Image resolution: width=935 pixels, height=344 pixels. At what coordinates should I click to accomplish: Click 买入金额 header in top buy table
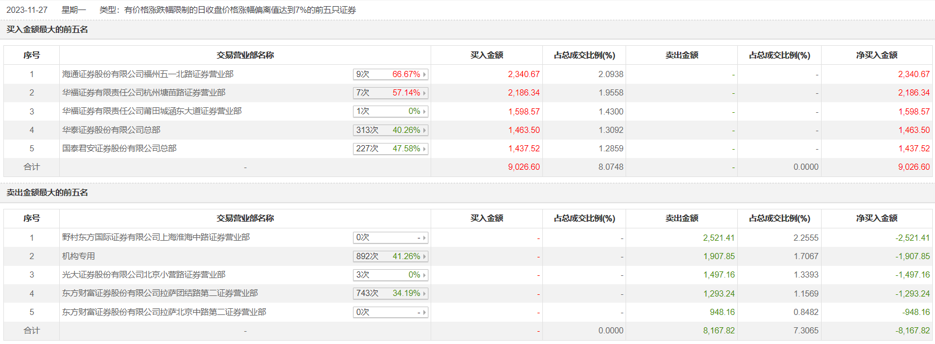(x=486, y=55)
